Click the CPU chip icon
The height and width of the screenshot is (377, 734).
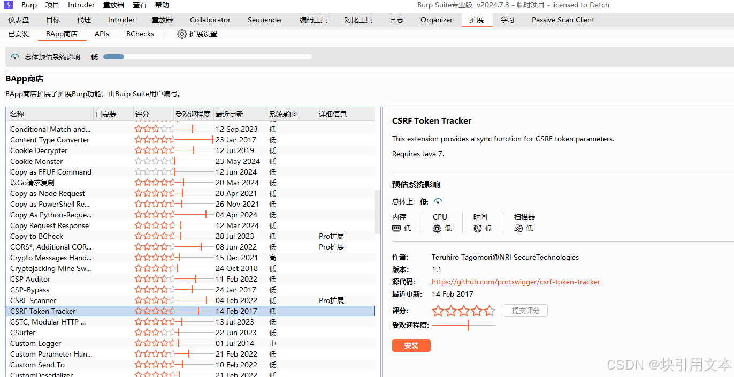click(437, 228)
